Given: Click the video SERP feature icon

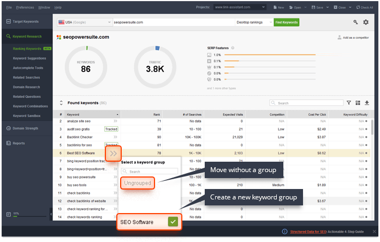Looking at the screenshot, I should 209,61.
